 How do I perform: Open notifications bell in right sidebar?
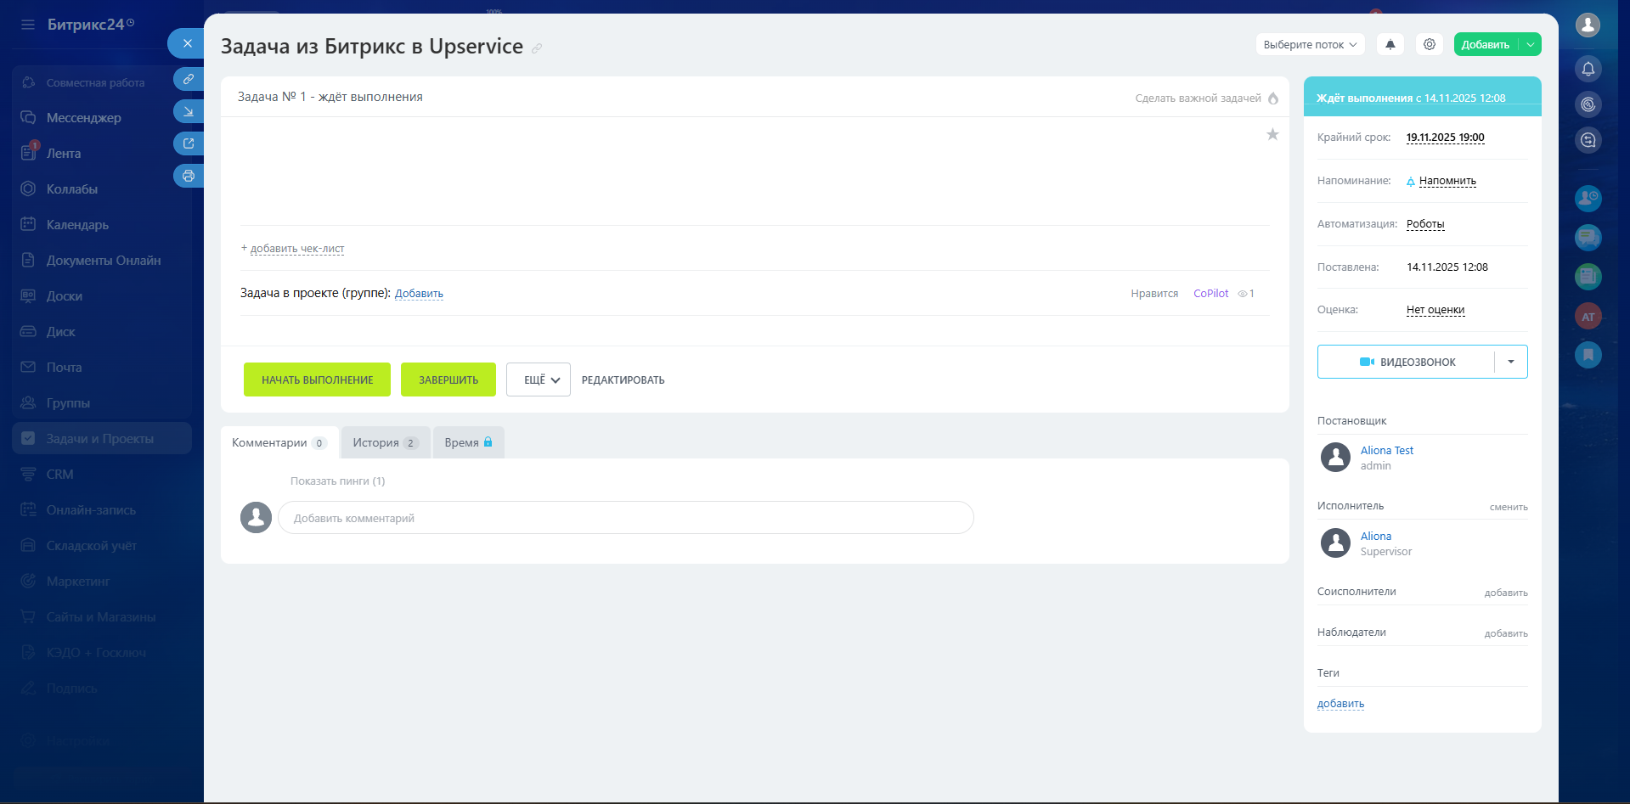coord(1588,69)
